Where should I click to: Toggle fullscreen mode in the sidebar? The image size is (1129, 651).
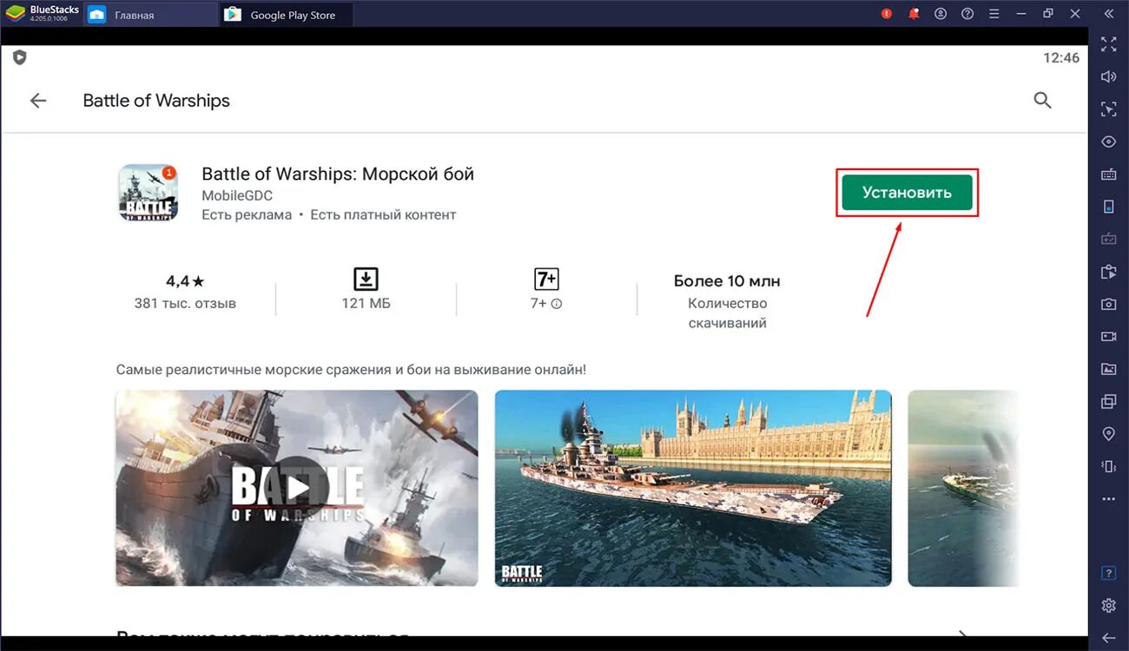(1108, 44)
